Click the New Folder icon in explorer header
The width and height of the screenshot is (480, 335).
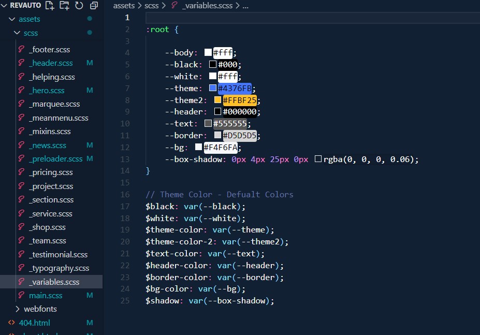(x=64, y=6)
